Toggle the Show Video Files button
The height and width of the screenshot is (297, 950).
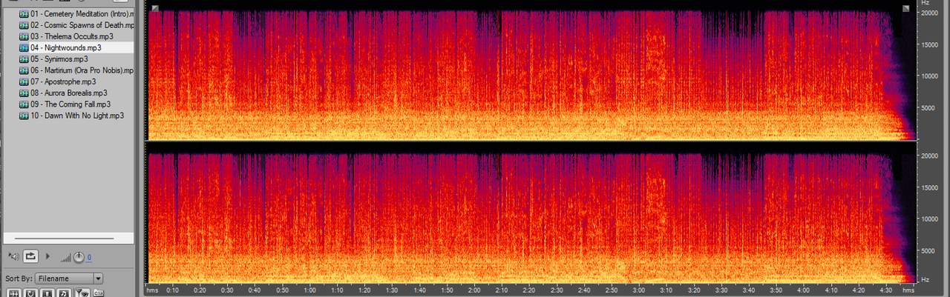coord(47,293)
